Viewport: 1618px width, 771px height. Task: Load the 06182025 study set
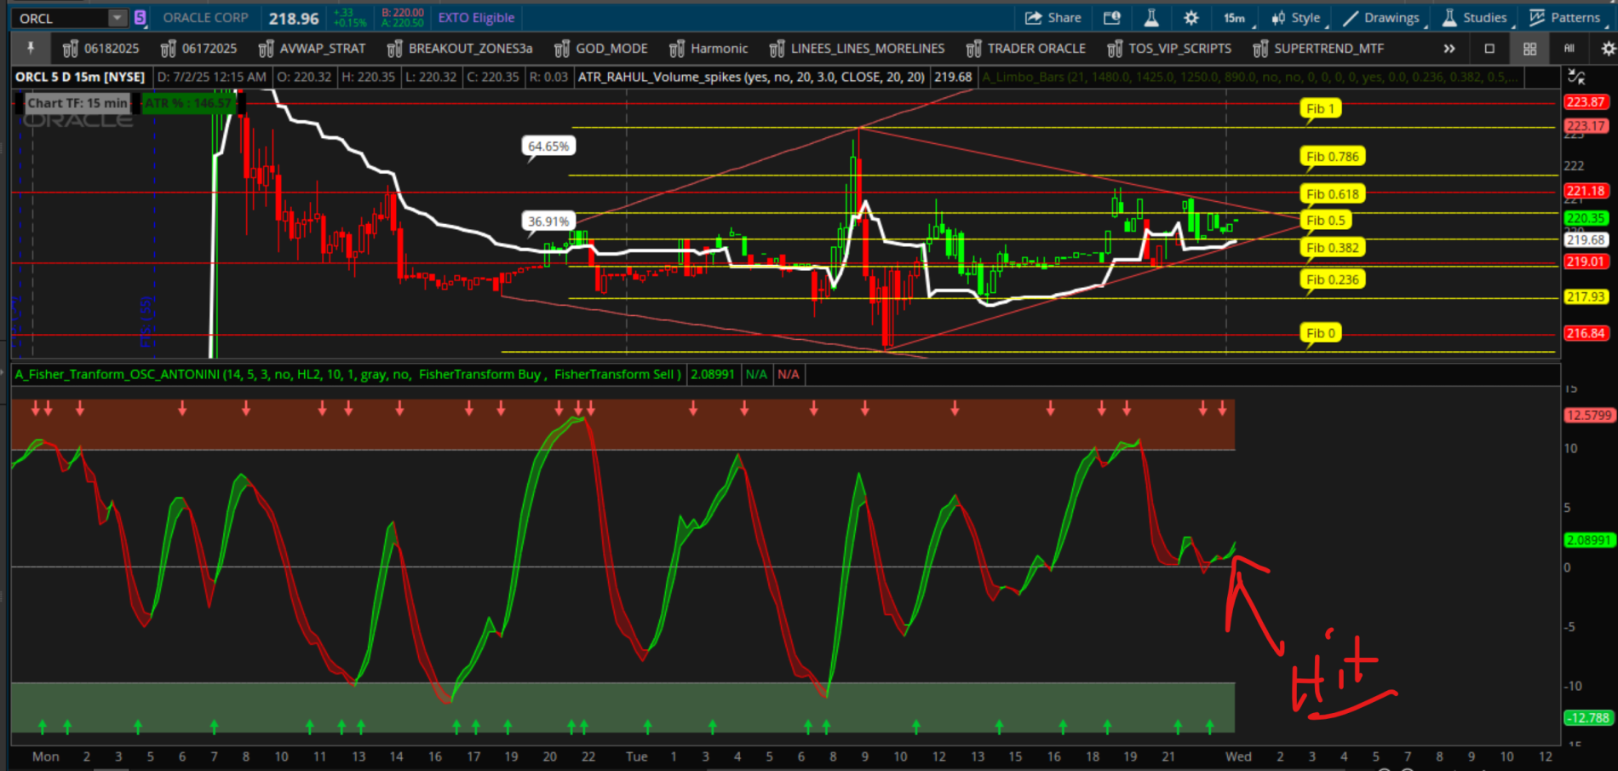(x=100, y=49)
